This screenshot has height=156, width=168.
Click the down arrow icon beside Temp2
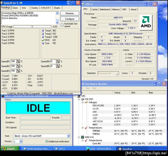43,34
